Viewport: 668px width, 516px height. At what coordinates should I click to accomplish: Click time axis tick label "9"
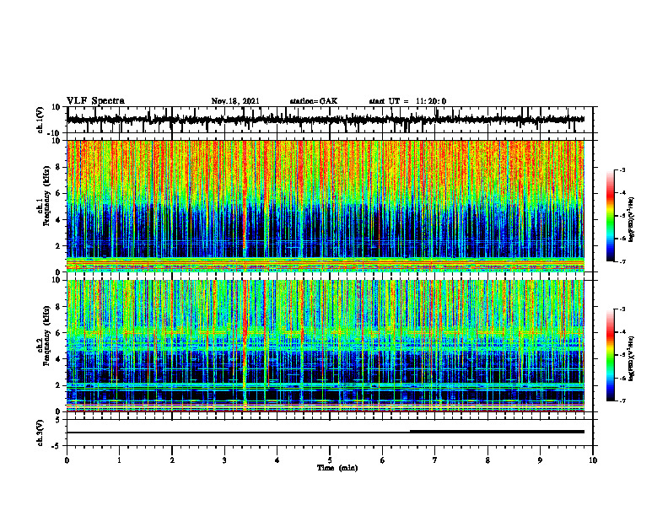[x=540, y=460]
